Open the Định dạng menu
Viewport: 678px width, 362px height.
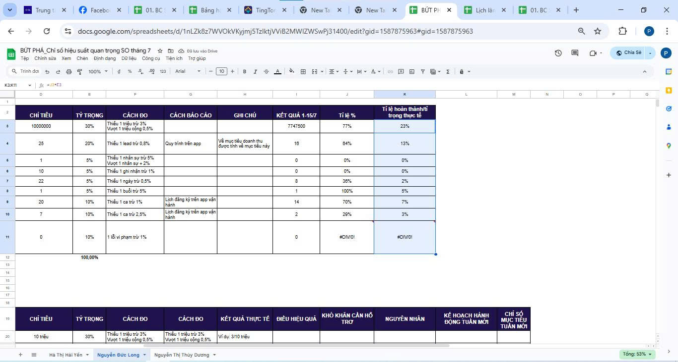(x=104, y=58)
